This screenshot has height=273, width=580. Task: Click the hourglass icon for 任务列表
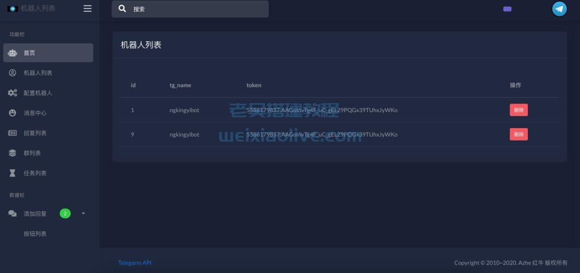[12, 173]
